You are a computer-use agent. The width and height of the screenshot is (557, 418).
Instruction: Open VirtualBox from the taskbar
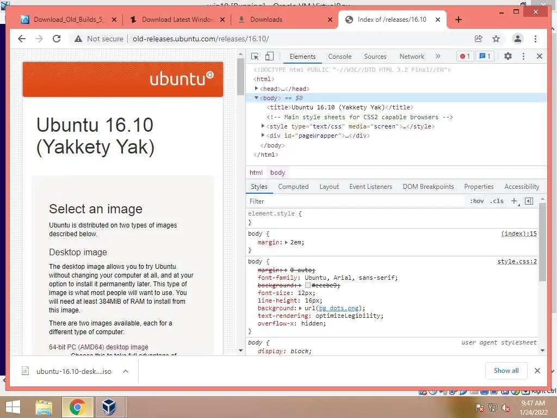pos(109,407)
